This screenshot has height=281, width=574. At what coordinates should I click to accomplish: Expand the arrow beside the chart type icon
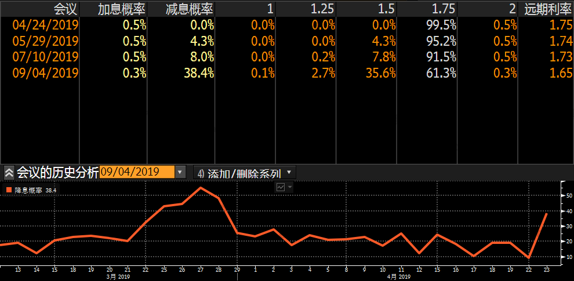pyautogui.click(x=290, y=187)
